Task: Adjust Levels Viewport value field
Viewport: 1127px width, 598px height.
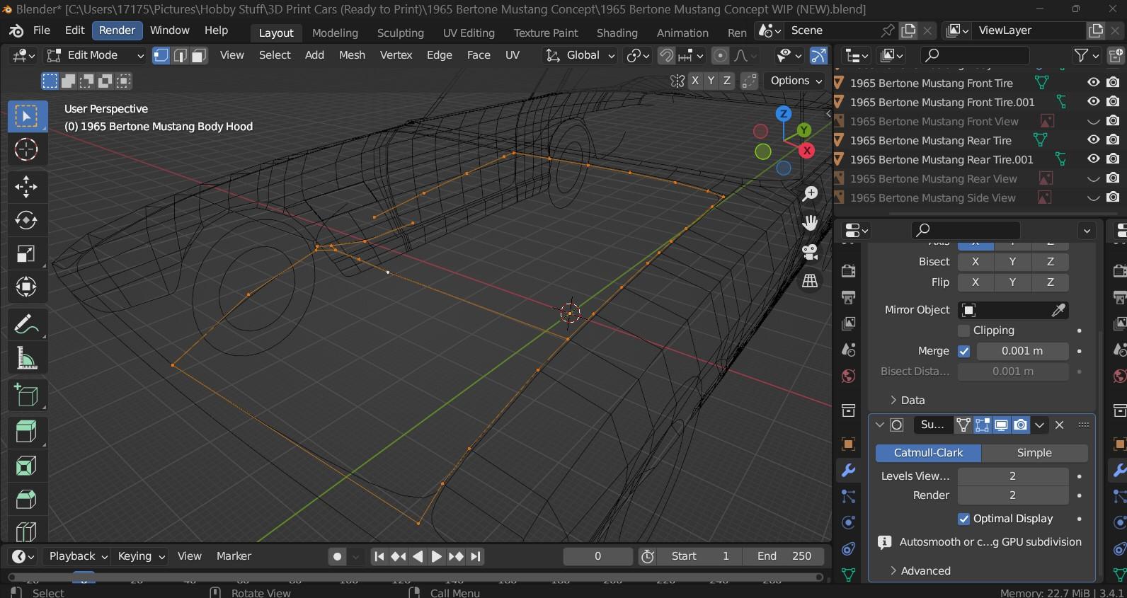Action: pos(1012,476)
